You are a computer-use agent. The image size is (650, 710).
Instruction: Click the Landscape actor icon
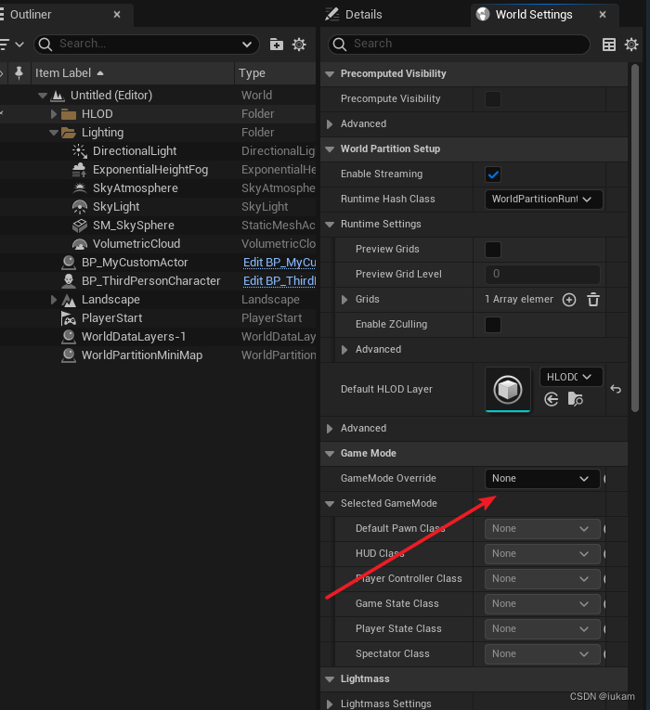pyautogui.click(x=69, y=300)
